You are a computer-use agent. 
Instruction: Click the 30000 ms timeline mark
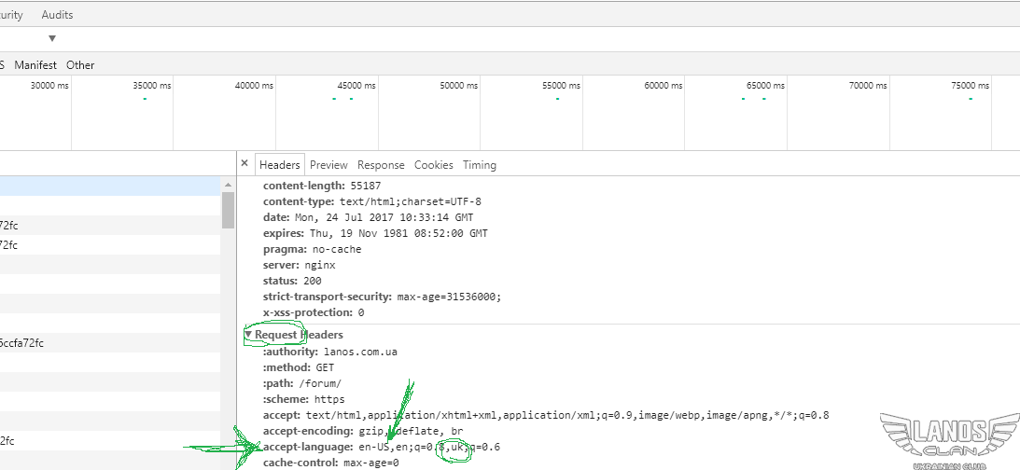49,86
